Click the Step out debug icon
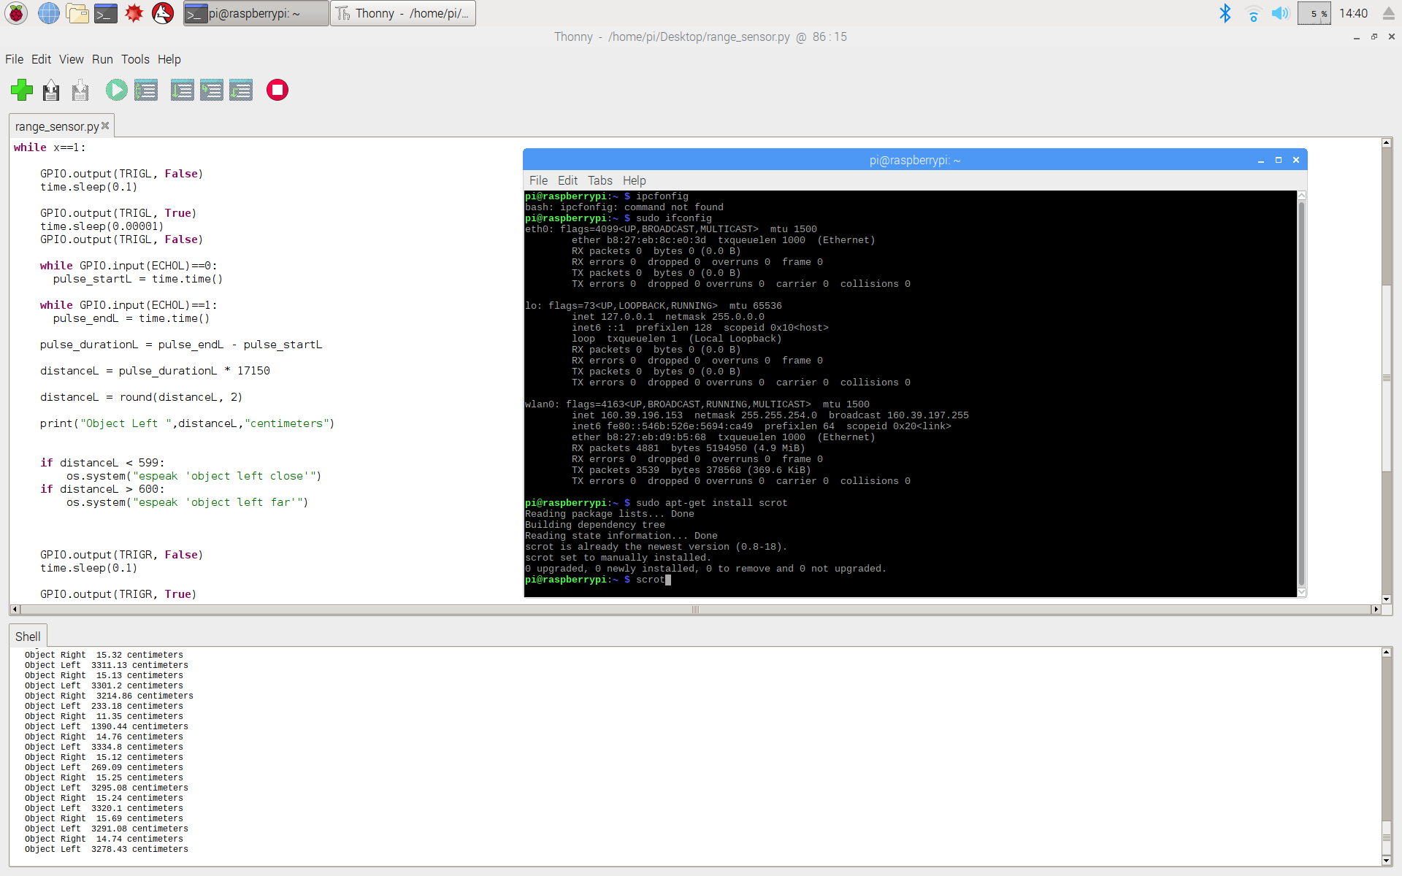This screenshot has height=876, width=1402. pyautogui.click(x=241, y=91)
